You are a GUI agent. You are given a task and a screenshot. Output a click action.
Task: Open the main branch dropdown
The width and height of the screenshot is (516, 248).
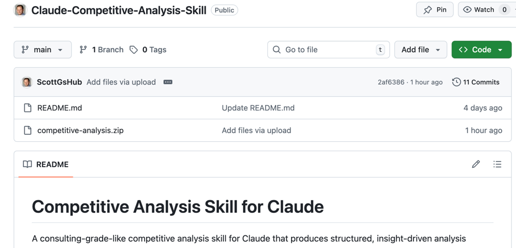[x=42, y=49]
